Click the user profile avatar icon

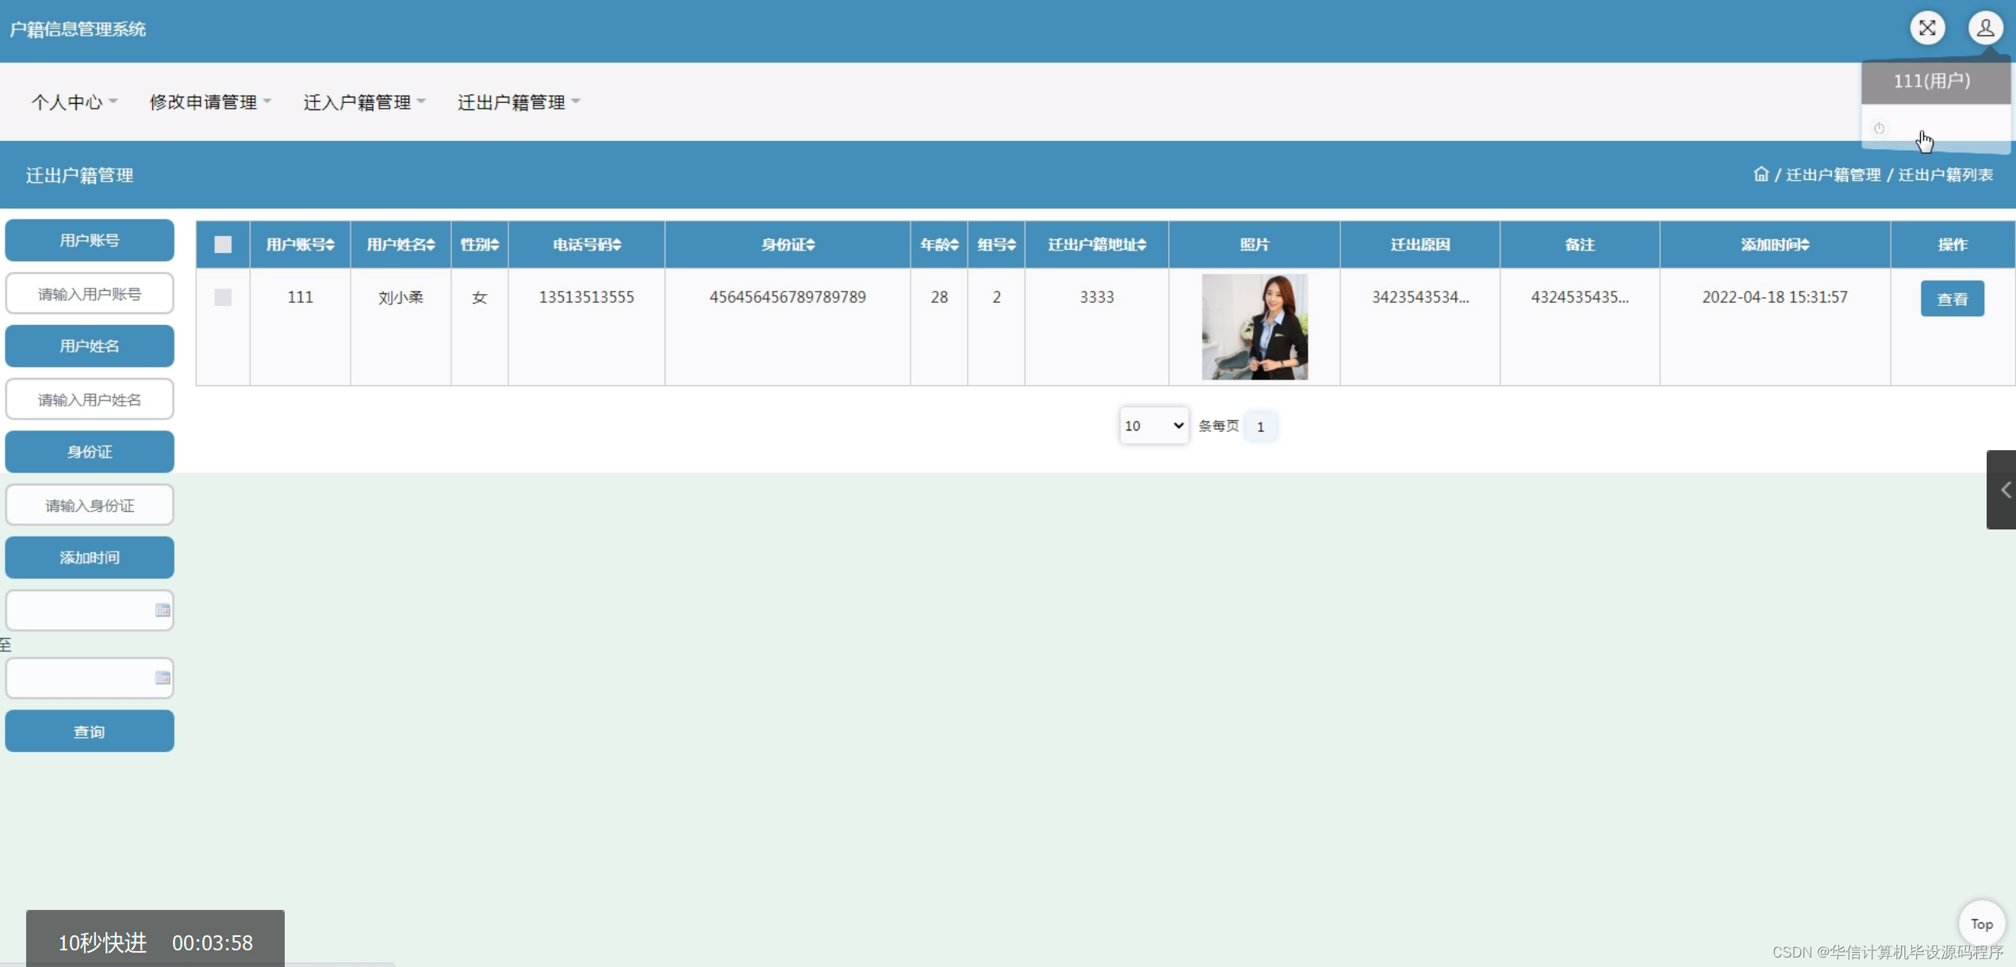[x=1985, y=29]
